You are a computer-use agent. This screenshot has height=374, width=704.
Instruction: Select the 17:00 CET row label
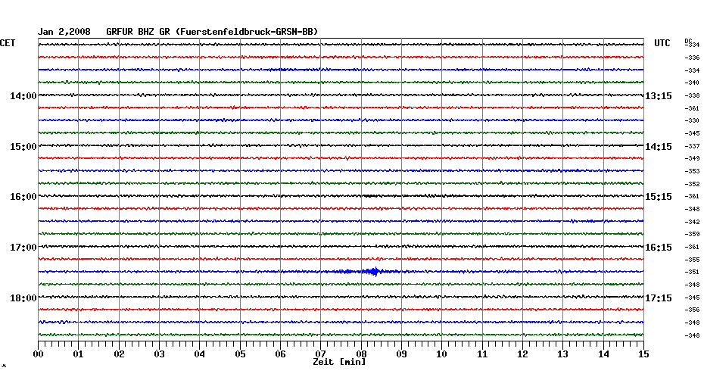pos(23,248)
